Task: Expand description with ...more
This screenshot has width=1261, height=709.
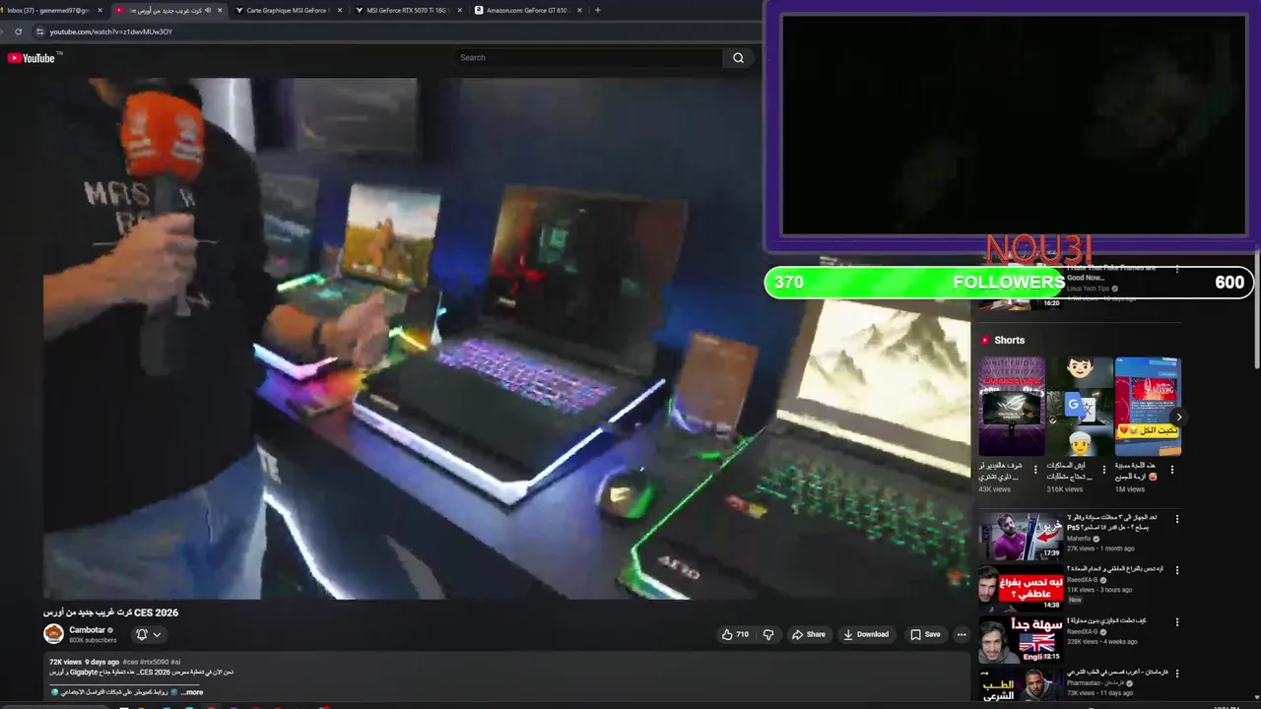Action: click(x=192, y=692)
